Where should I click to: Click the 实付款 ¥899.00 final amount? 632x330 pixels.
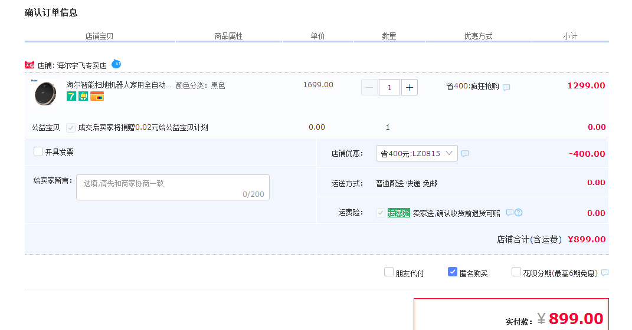(x=570, y=319)
